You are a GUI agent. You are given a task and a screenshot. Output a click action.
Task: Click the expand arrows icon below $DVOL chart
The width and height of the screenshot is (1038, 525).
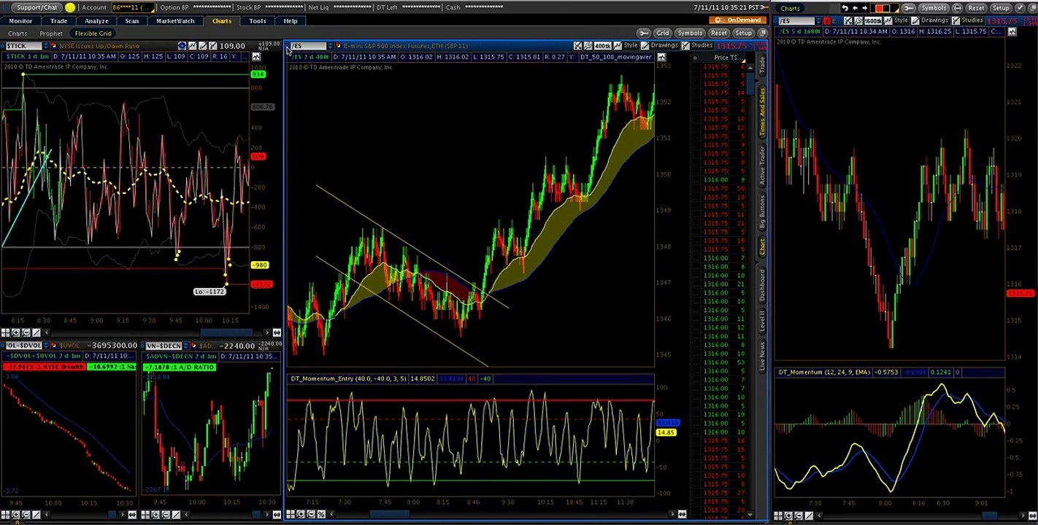click(x=132, y=514)
